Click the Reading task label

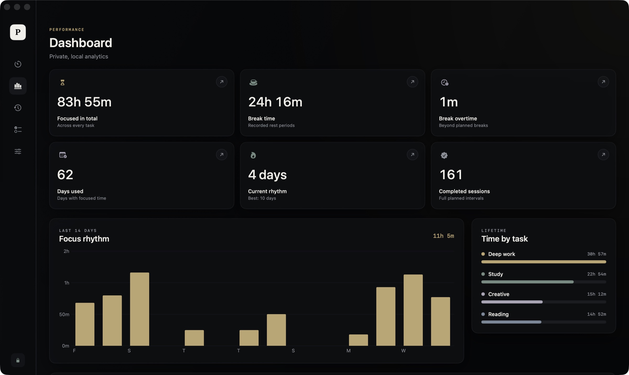point(498,314)
